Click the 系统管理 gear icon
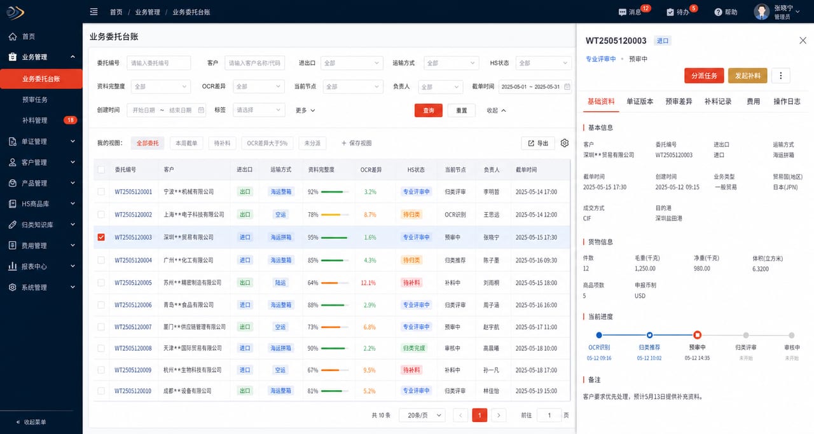Image resolution: width=814 pixels, height=434 pixels. pyautogui.click(x=13, y=287)
